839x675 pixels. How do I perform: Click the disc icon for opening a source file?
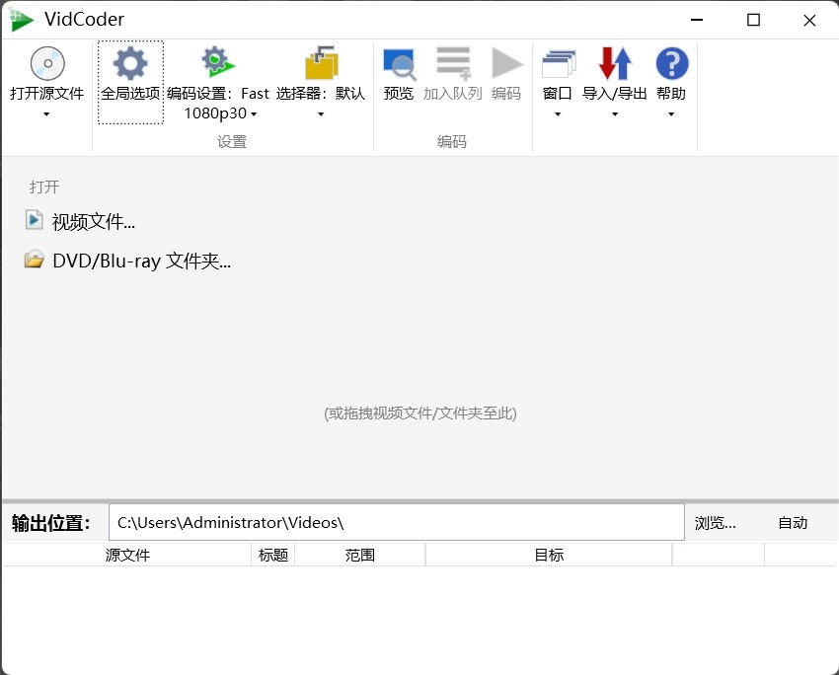[47, 63]
